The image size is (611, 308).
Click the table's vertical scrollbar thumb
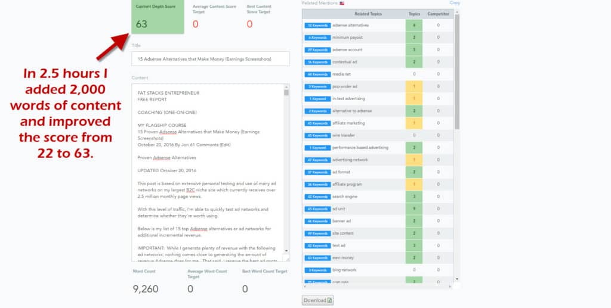[457, 71]
